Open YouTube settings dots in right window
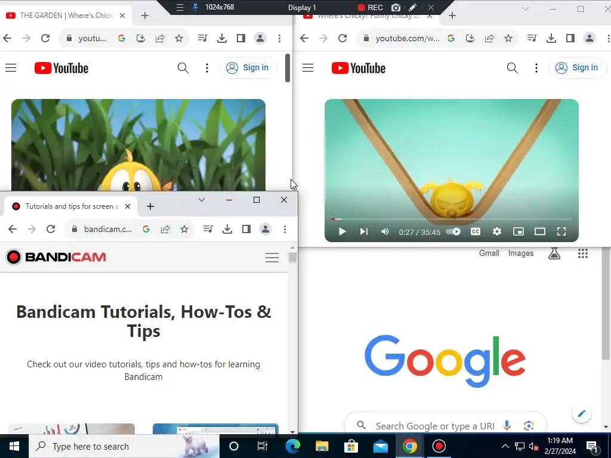This screenshot has width=611, height=458. (x=536, y=68)
